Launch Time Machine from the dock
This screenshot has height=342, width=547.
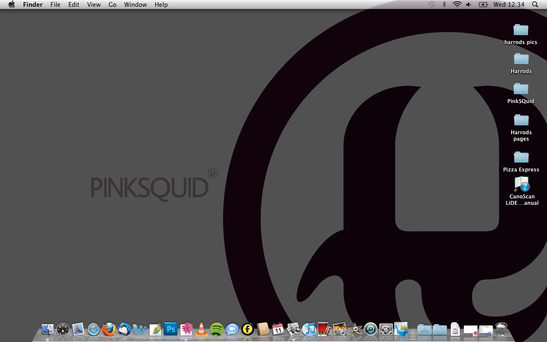click(371, 329)
